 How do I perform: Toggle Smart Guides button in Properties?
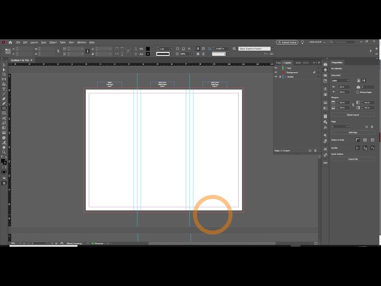click(373, 148)
